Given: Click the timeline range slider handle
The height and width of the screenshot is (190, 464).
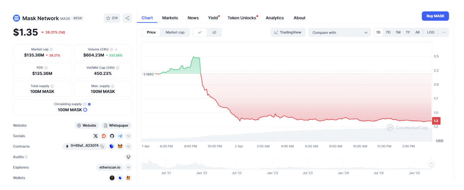Looking at the screenshot, I should (431, 163).
